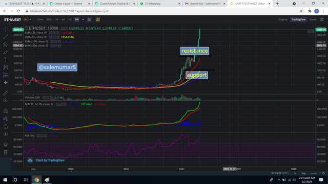The image size is (328, 184).
Task: Open the indicators button in top toolbar
Action: [89, 19]
